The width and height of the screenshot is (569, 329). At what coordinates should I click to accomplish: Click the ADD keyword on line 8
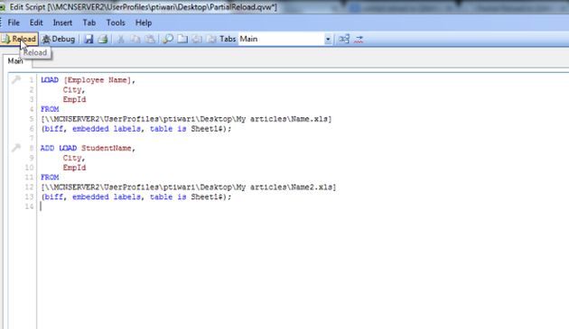(x=47, y=148)
